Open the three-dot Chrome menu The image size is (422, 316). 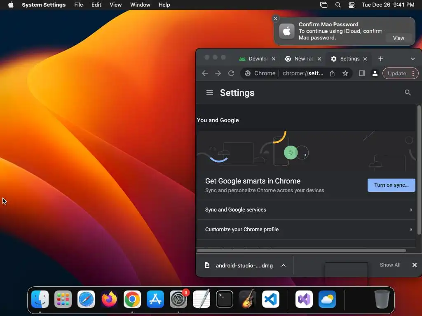[413, 73]
